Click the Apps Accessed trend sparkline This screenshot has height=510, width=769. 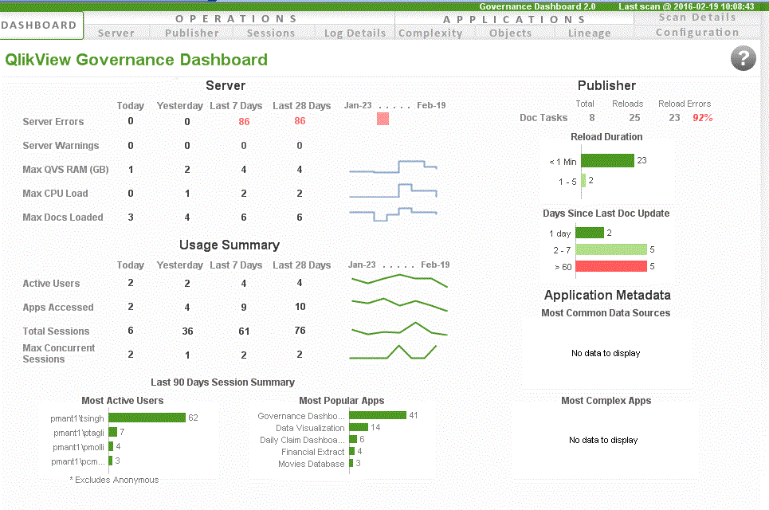pyautogui.click(x=399, y=304)
